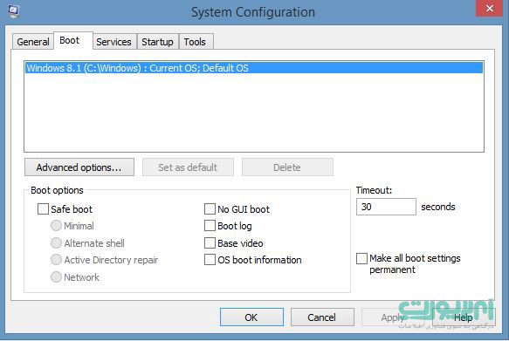Choose the Alternate shell option
The width and height of the screenshot is (509, 341).
click(56, 242)
